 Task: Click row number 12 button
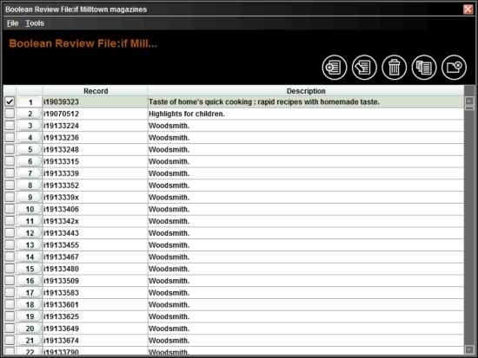[30, 233]
